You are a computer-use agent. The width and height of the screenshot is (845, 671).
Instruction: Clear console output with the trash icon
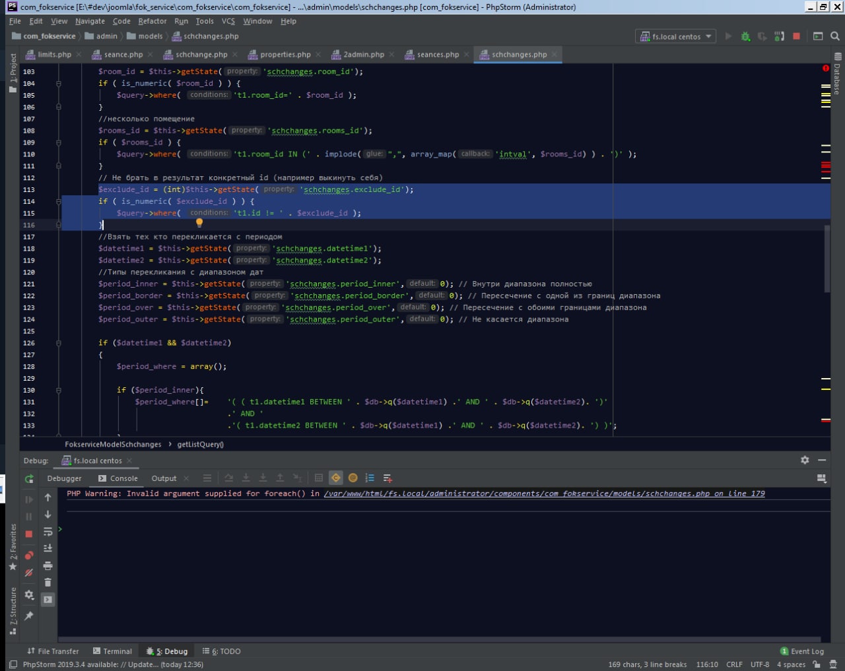[48, 582]
